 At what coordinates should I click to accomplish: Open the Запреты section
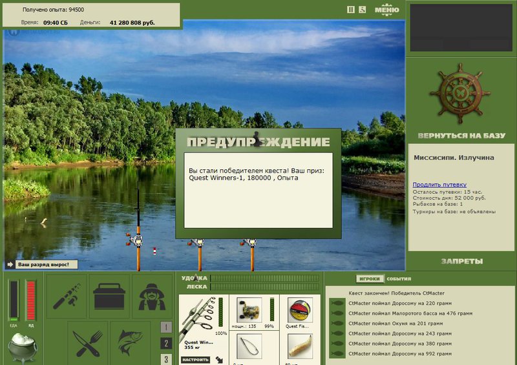462,261
